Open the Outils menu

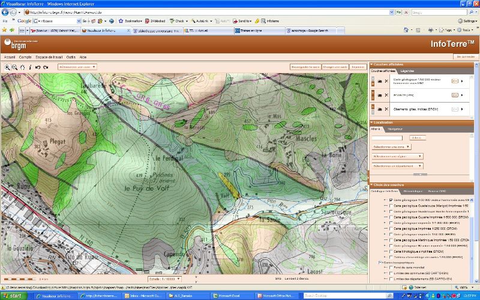click(x=71, y=56)
